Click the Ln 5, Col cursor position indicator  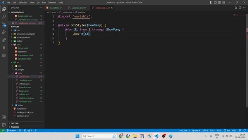coord(184,130)
